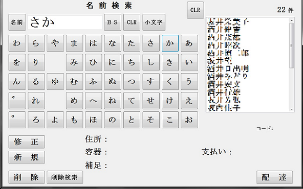Image resolution: width=303 pixels, height=189 pixels.
Task: Choose the こ key
Action: click(x=170, y=120)
